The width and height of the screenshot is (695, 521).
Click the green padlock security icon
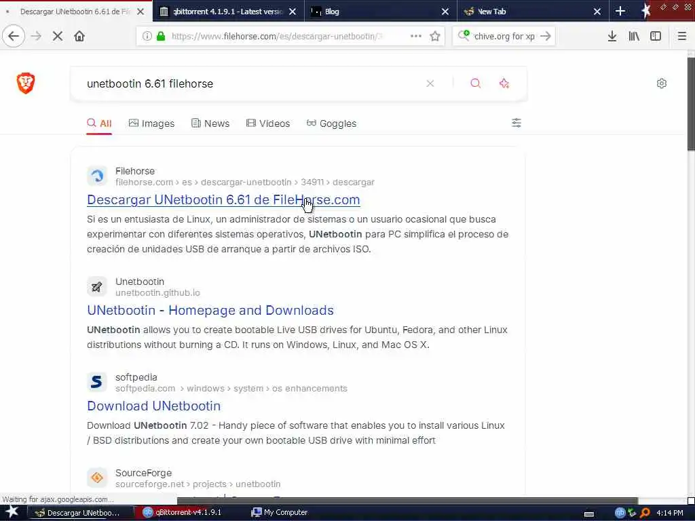point(161,37)
